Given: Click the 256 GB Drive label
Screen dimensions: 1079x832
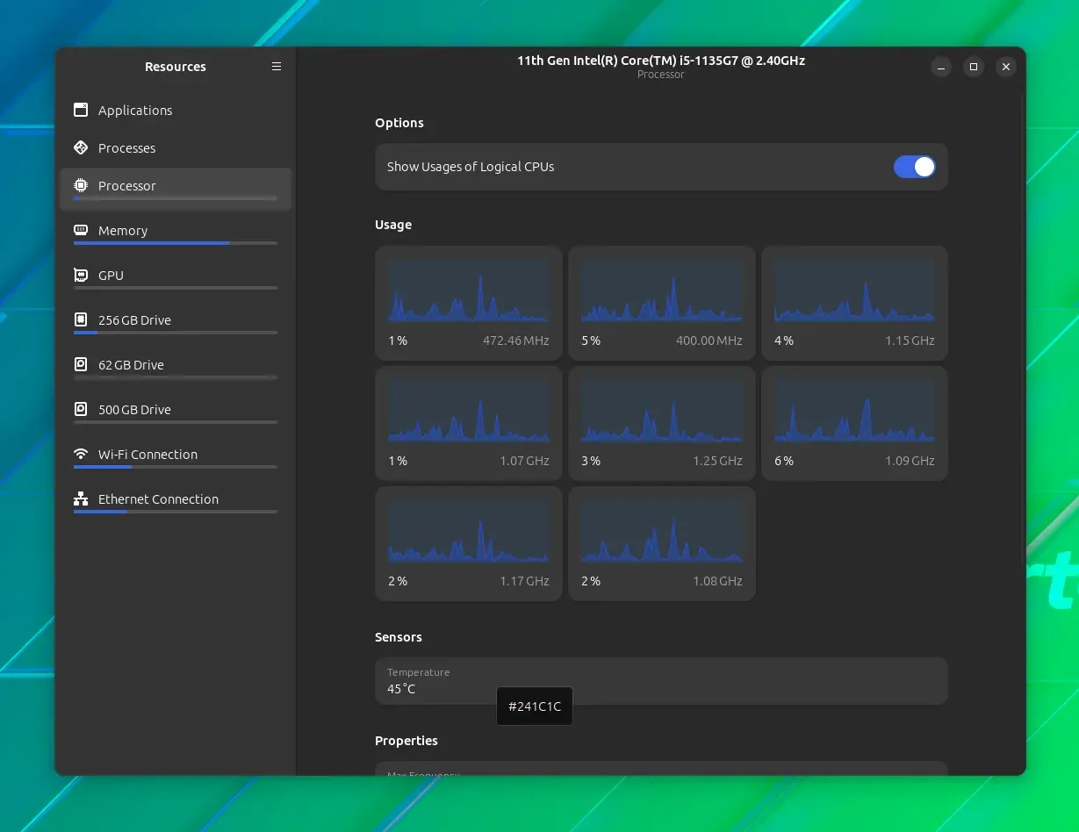Looking at the screenshot, I should coord(134,320).
